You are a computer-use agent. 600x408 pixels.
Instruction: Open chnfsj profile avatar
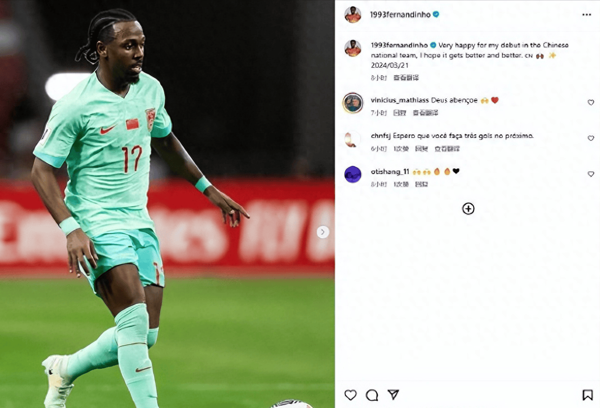[x=353, y=139]
